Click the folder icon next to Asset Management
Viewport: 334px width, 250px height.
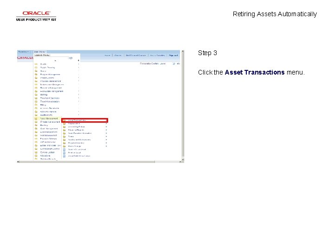36,119
